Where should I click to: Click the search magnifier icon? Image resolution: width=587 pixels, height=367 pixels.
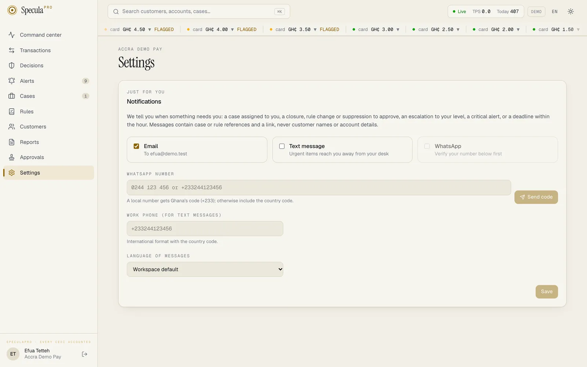[116, 11]
